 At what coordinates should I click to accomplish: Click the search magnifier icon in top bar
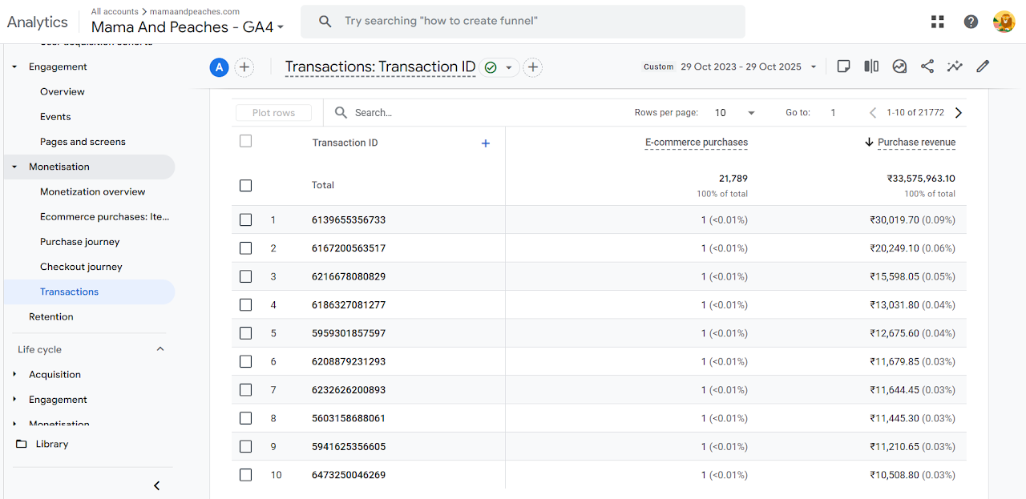(x=325, y=22)
